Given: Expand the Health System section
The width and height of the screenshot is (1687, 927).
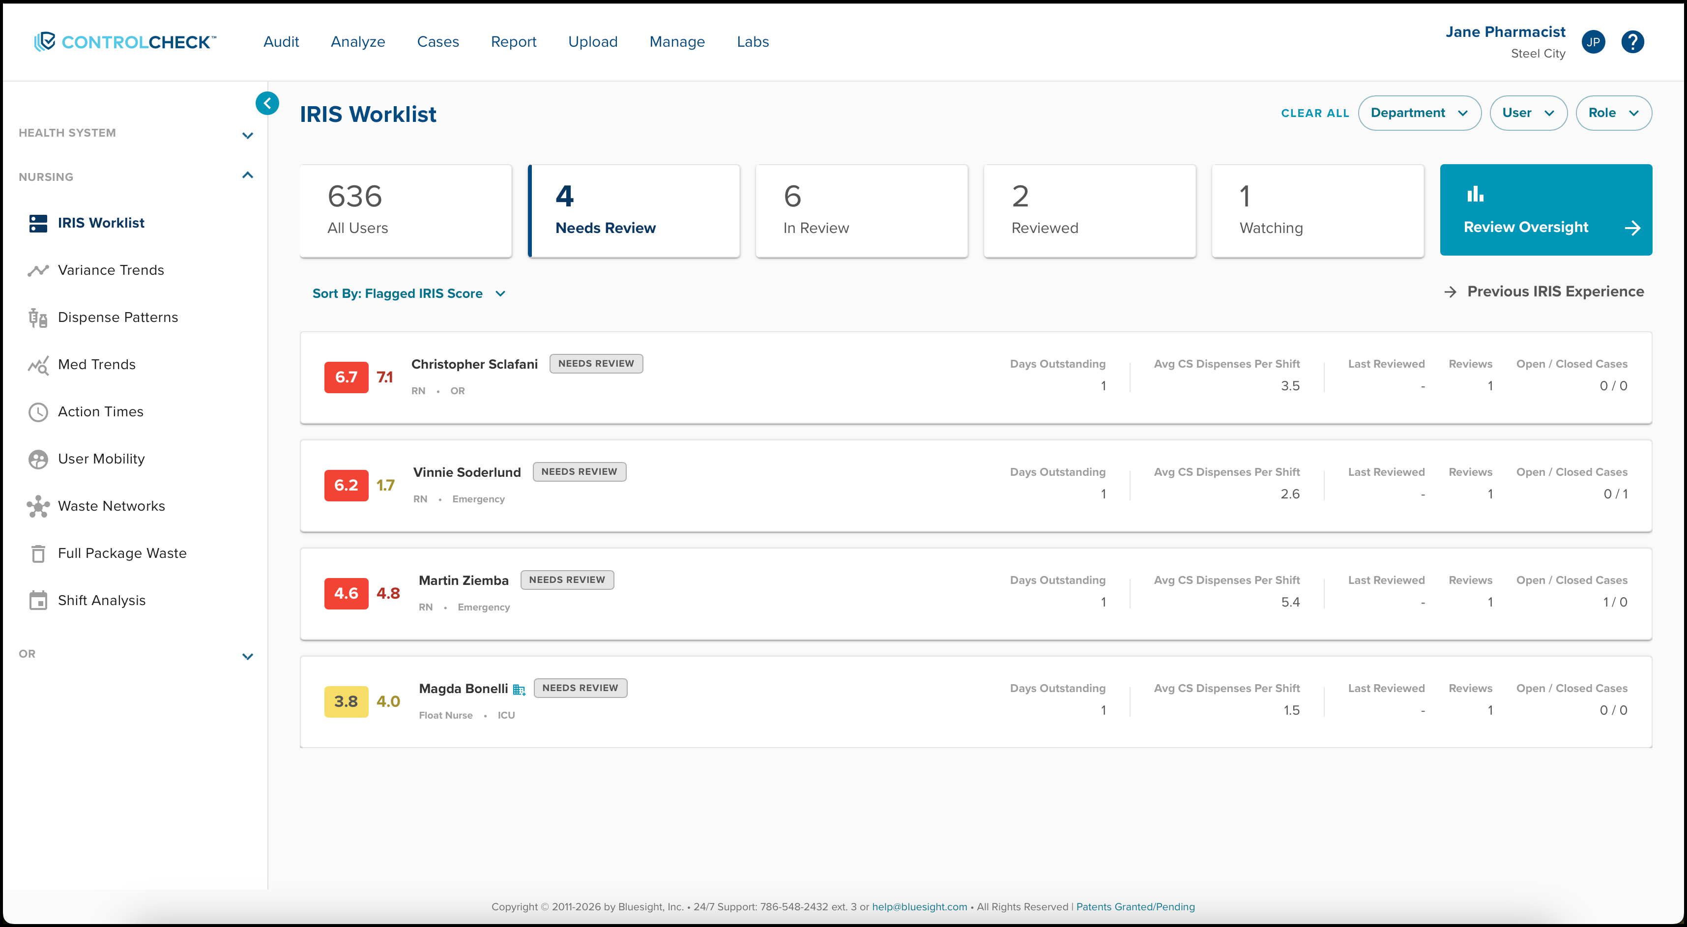Looking at the screenshot, I should tap(248, 135).
